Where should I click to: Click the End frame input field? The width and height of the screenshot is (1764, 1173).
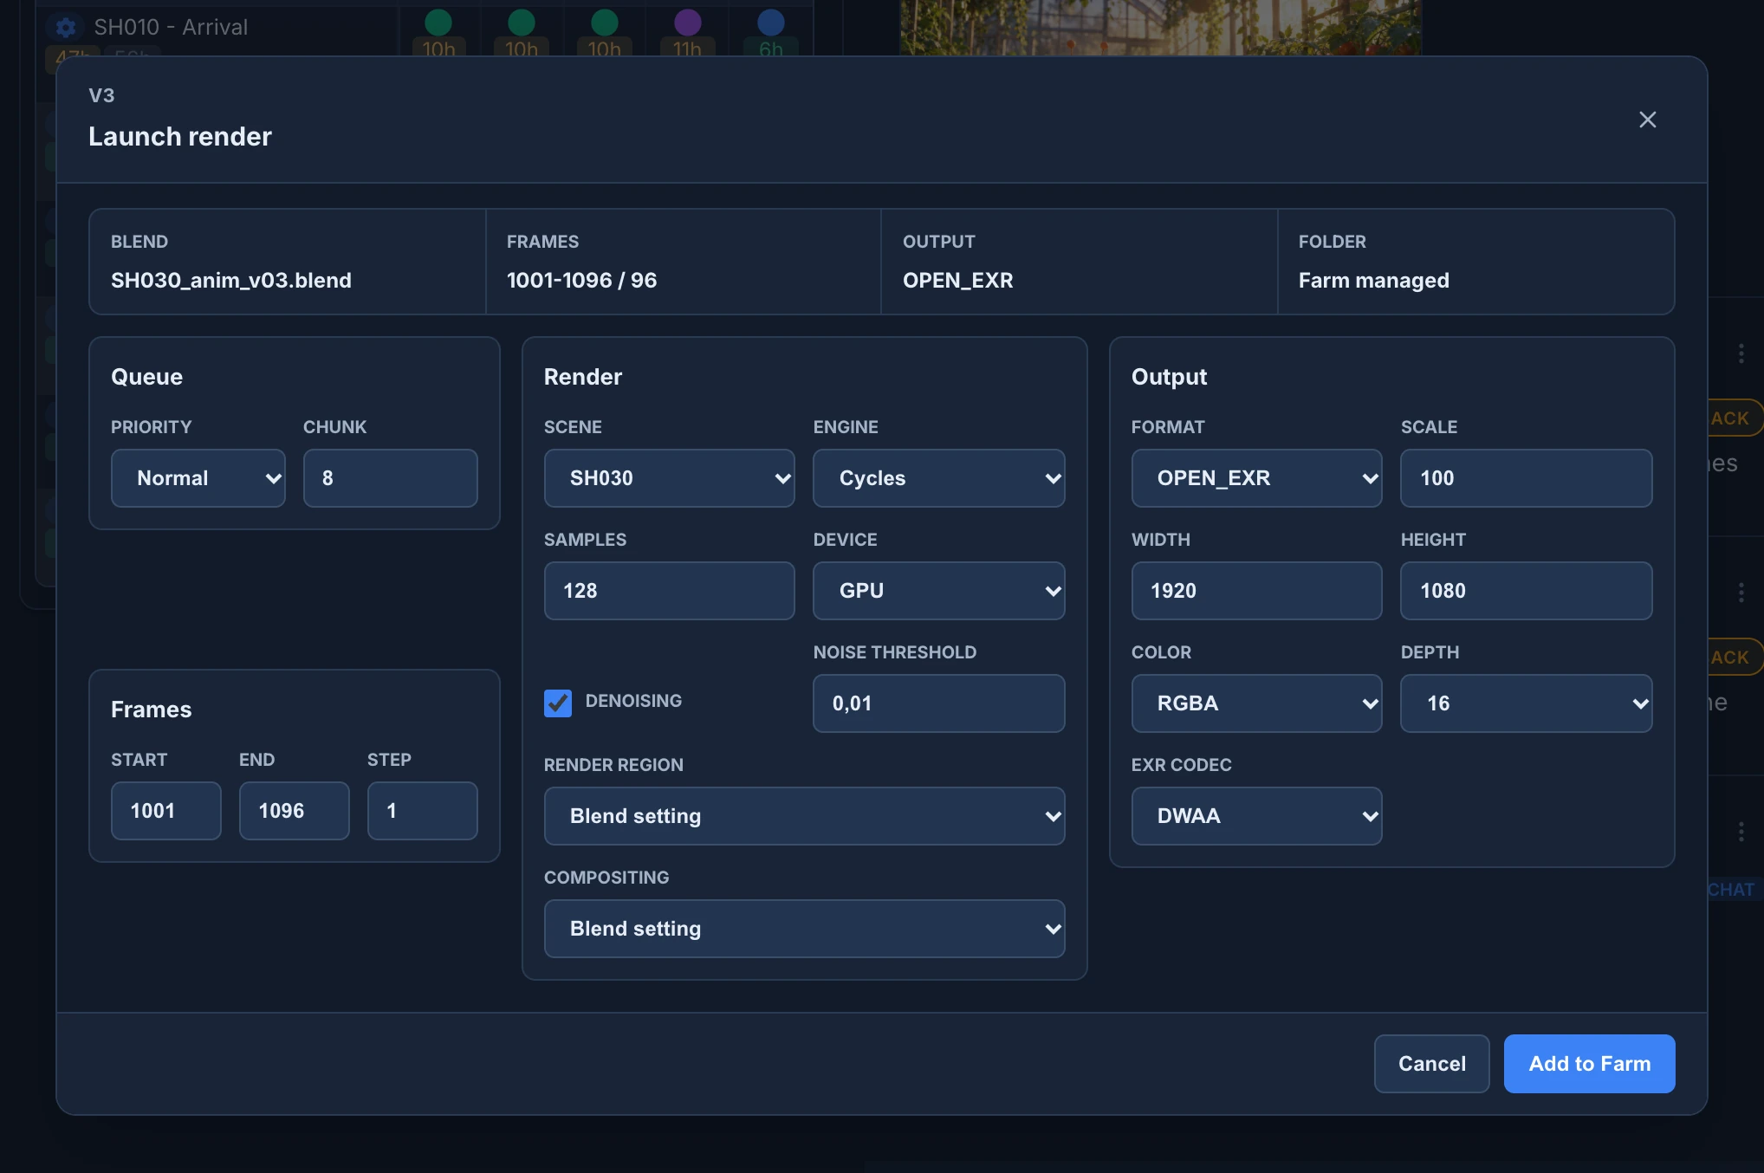coord(294,811)
